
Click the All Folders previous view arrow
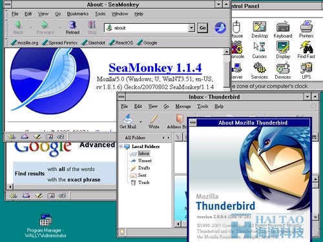pos(163,137)
